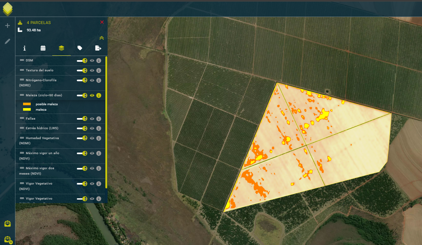Show info for Estrés hídrico (LWS) layer
The height and width of the screenshot is (245, 422).
[99, 128]
